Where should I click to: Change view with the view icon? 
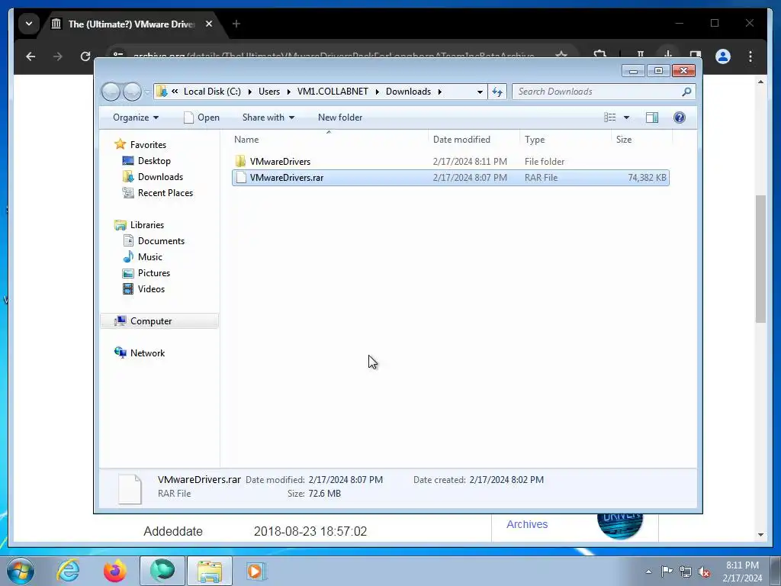tap(609, 118)
